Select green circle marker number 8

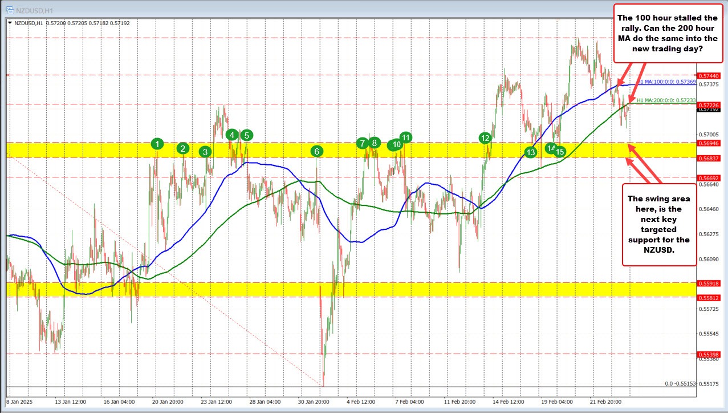(x=374, y=143)
